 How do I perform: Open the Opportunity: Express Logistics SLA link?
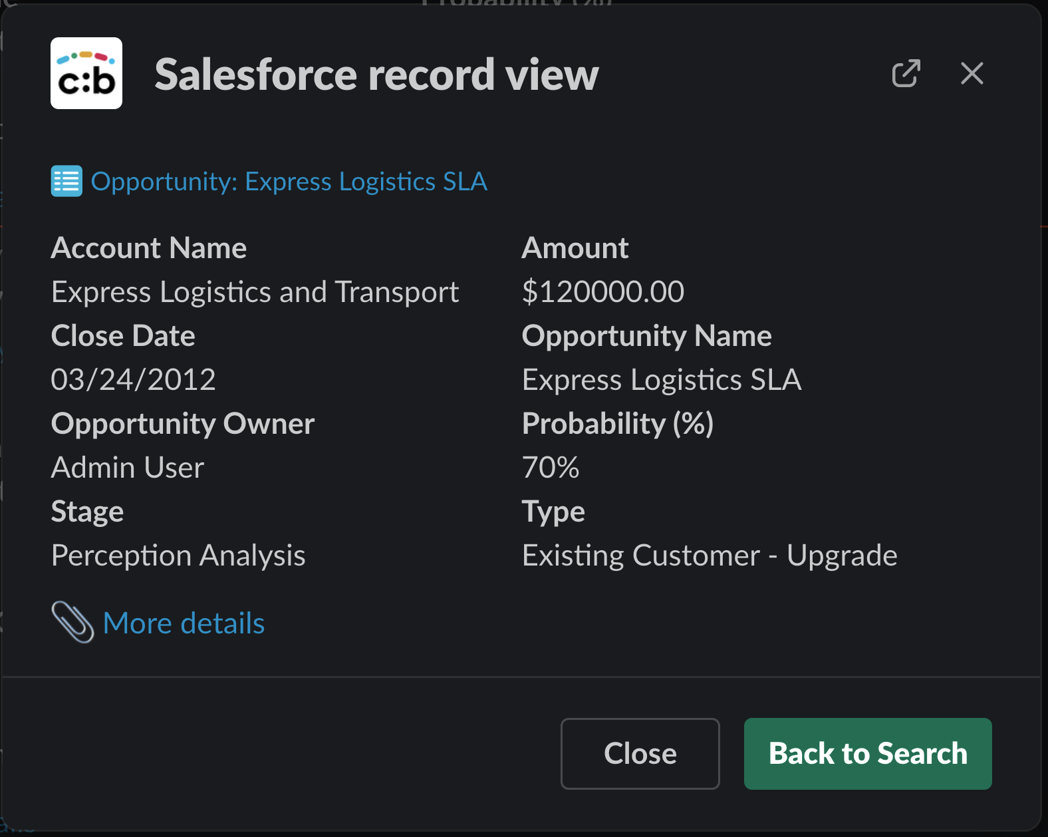click(289, 181)
